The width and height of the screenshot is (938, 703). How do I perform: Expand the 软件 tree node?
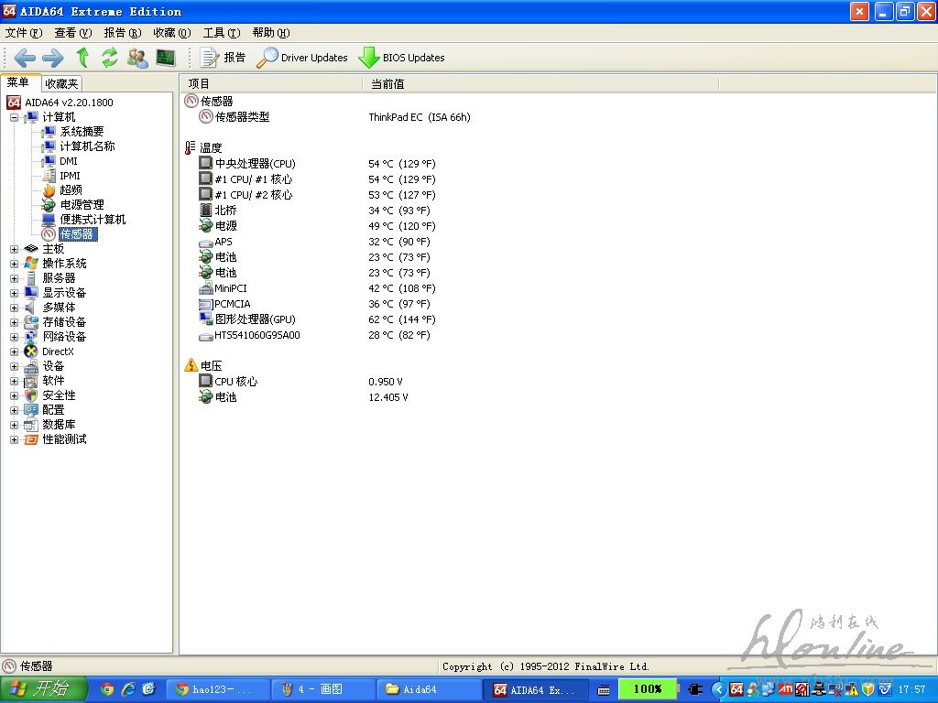[15, 381]
